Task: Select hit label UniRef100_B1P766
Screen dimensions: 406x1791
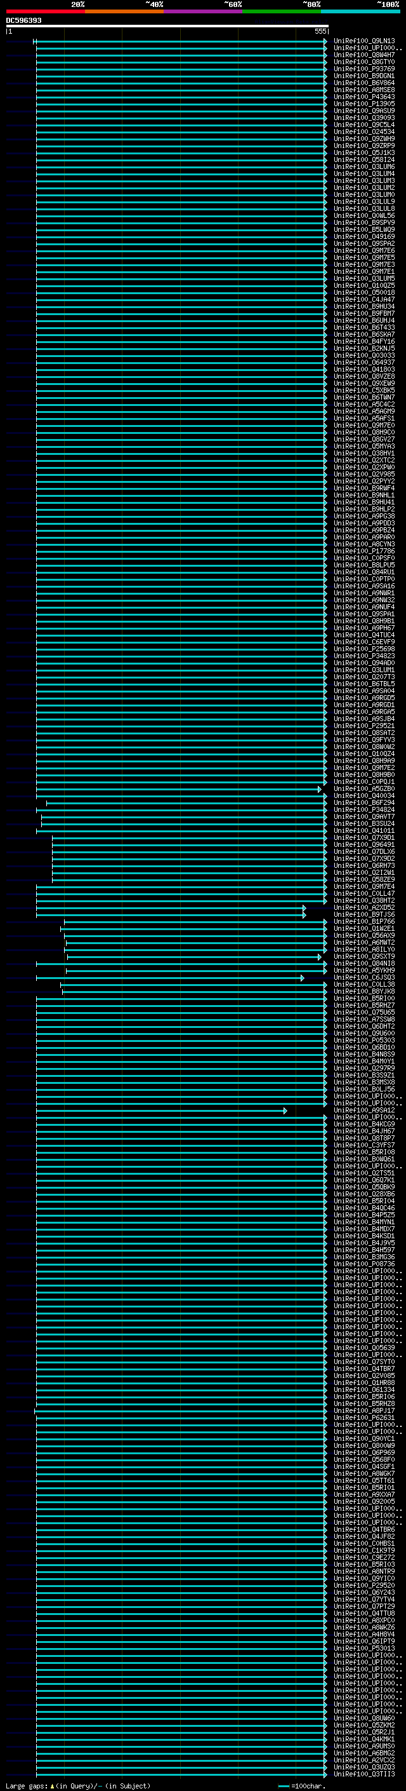Action: point(363,921)
